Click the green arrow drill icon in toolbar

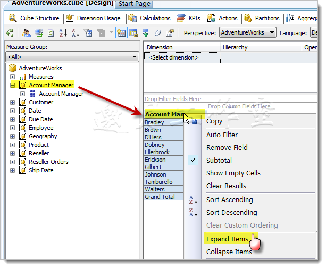(x=146, y=33)
